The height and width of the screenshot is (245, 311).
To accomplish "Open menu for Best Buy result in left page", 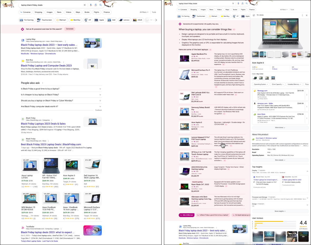I will 64,62.
